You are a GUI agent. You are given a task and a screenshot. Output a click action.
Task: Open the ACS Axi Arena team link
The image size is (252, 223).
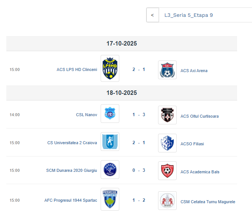click(194, 71)
